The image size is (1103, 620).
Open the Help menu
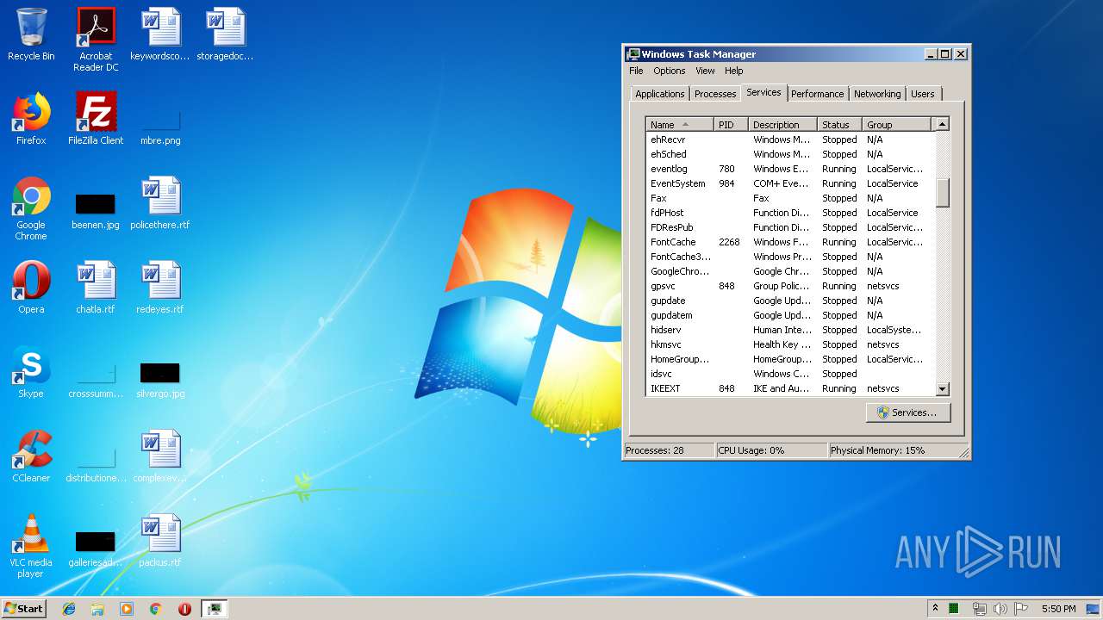pyautogui.click(x=733, y=71)
